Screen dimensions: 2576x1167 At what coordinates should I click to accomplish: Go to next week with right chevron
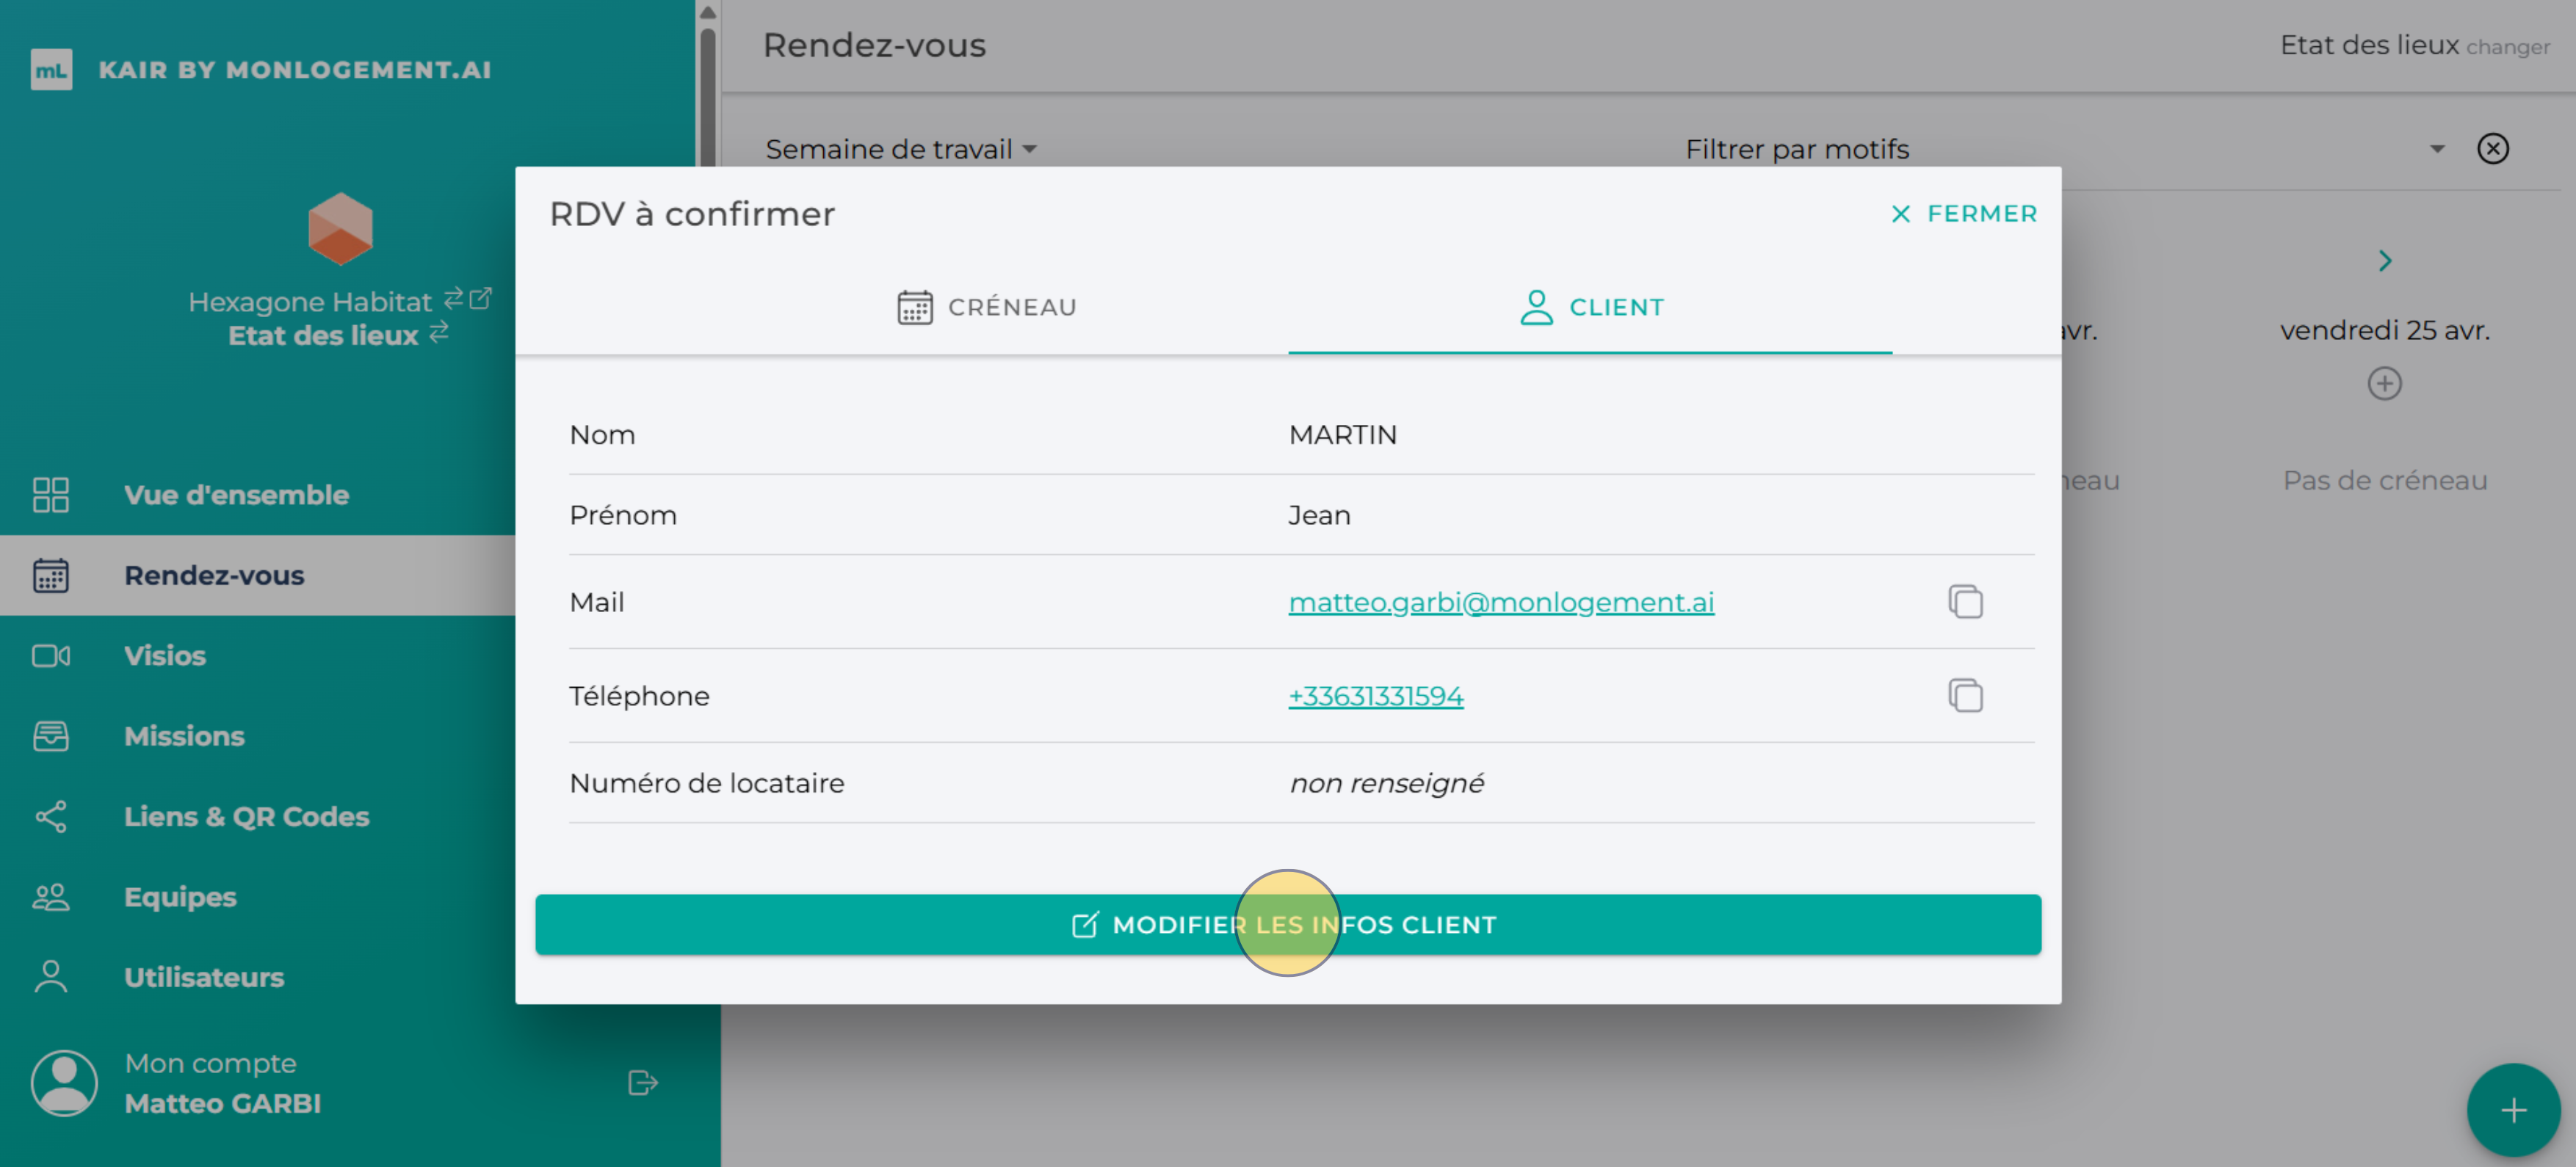click(2384, 261)
